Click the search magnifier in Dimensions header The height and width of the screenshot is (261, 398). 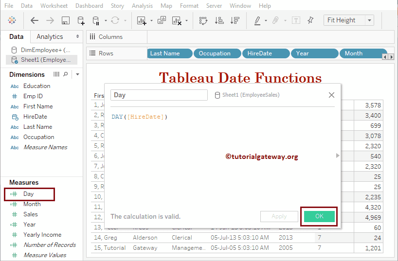tap(66, 74)
